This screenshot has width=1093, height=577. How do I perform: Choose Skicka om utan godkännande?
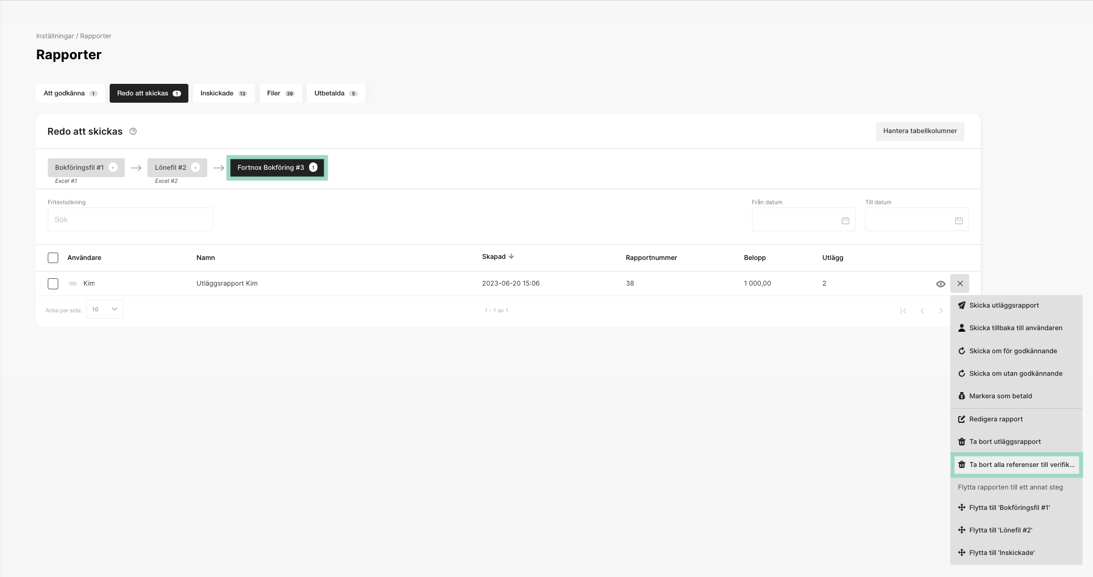coord(1016,374)
